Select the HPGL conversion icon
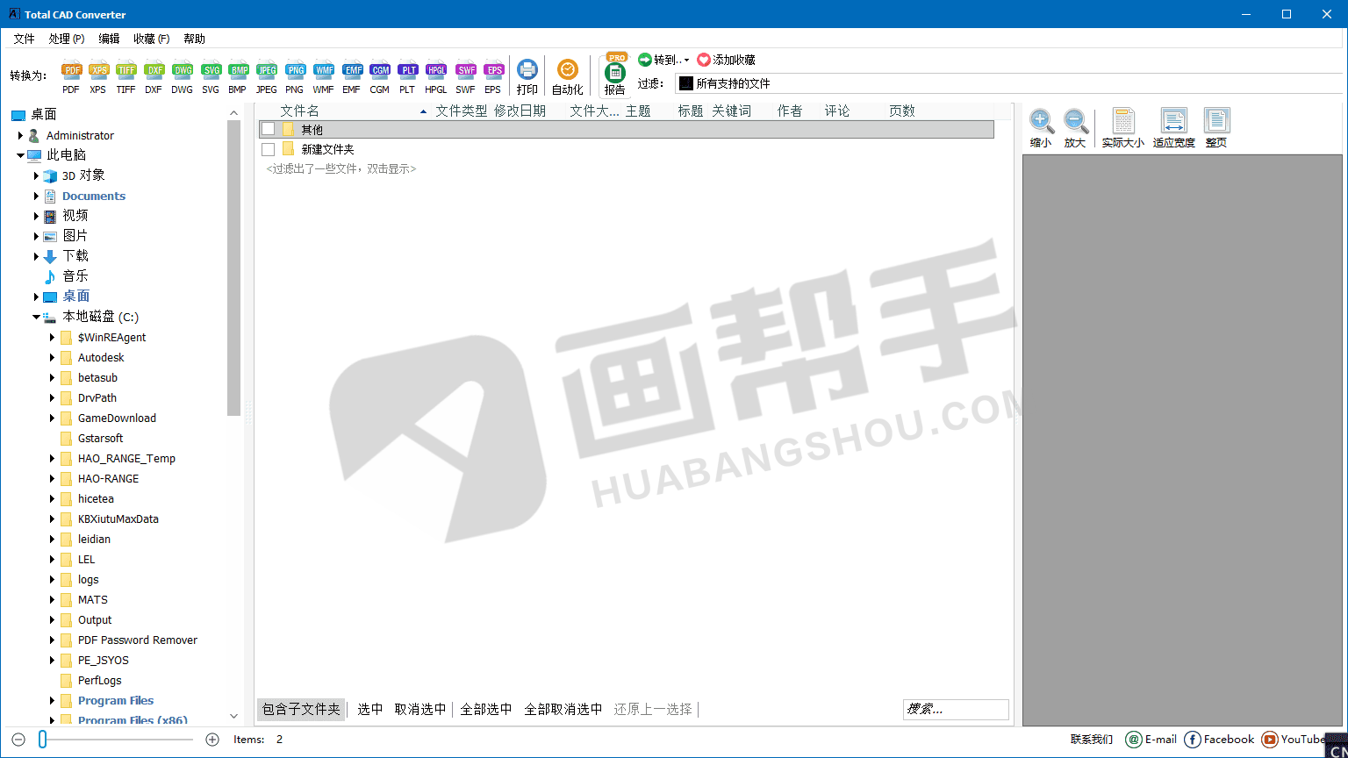1348x758 pixels. [436, 77]
